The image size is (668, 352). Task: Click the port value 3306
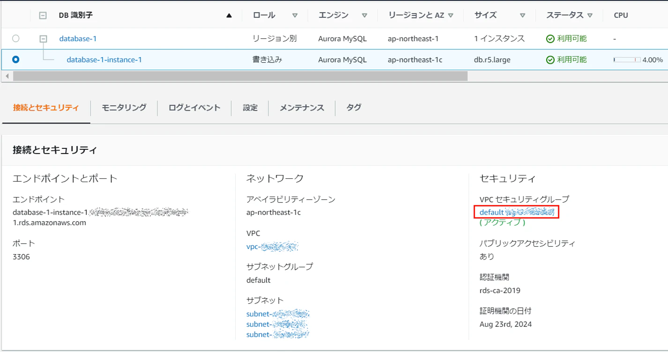(x=21, y=257)
